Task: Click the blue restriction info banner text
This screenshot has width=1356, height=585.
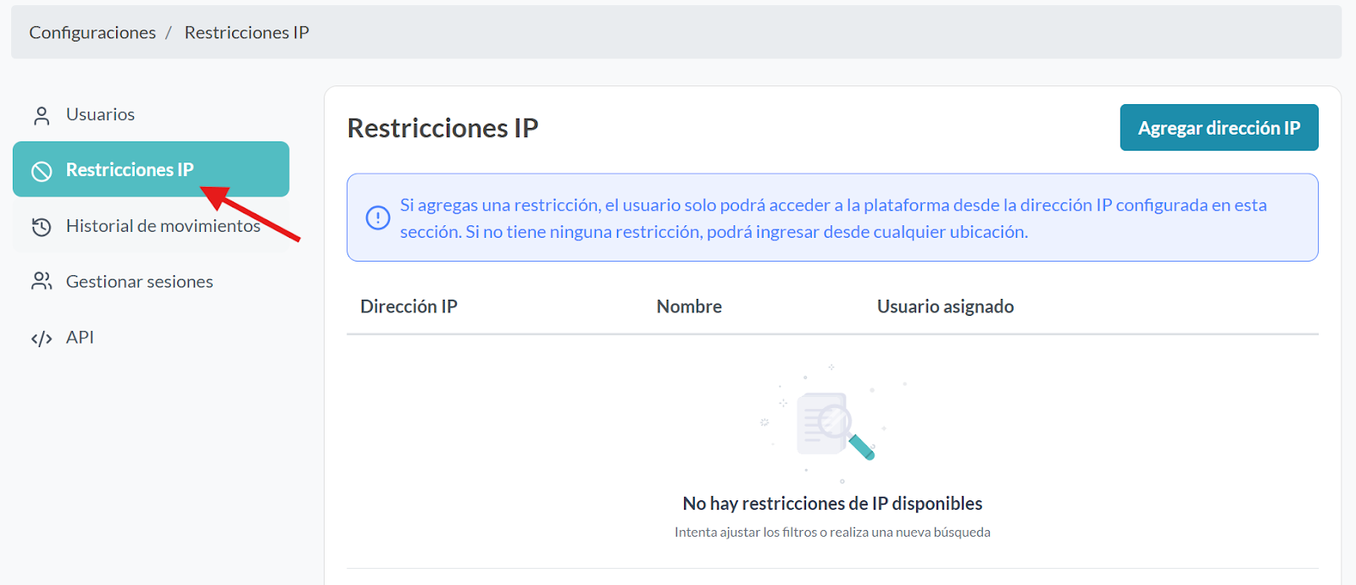Action: (x=833, y=218)
